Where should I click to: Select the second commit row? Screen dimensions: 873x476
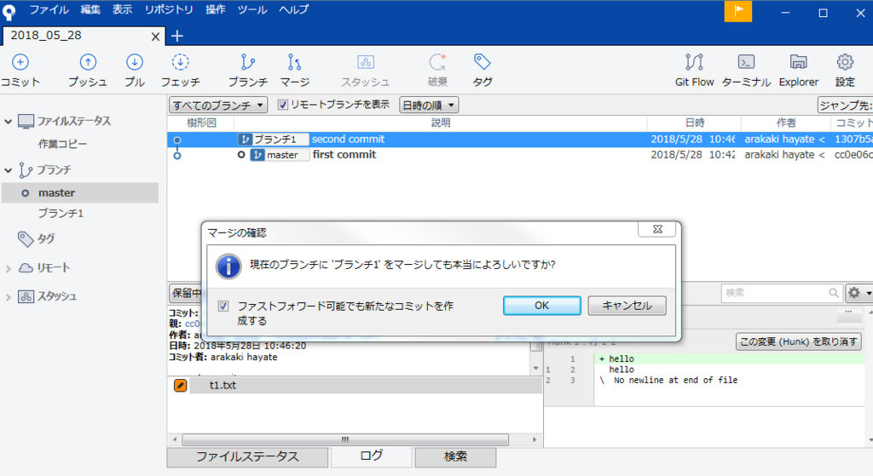point(520,140)
